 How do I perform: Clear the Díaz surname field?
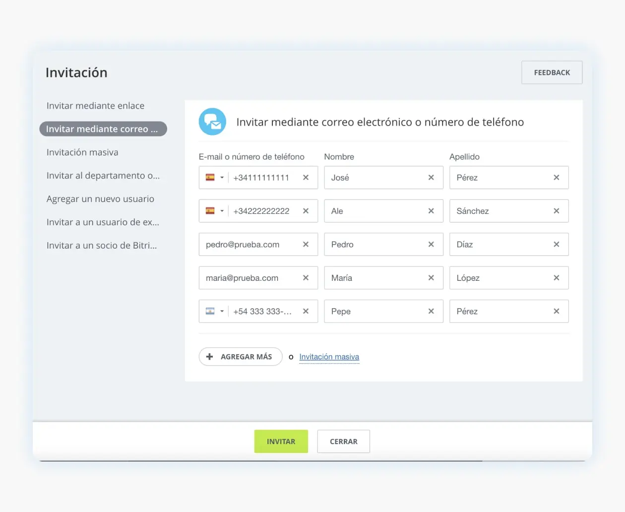tap(556, 245)
